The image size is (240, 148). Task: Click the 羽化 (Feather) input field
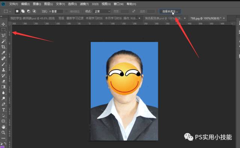56,11
